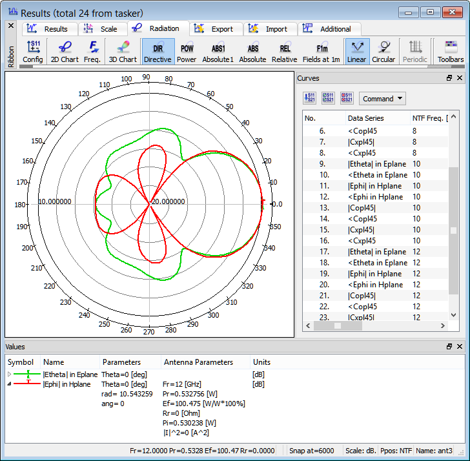This screenshot has width=470, height=461.
Task: Click the NTF Freq. column header
Action: point(427,118)
